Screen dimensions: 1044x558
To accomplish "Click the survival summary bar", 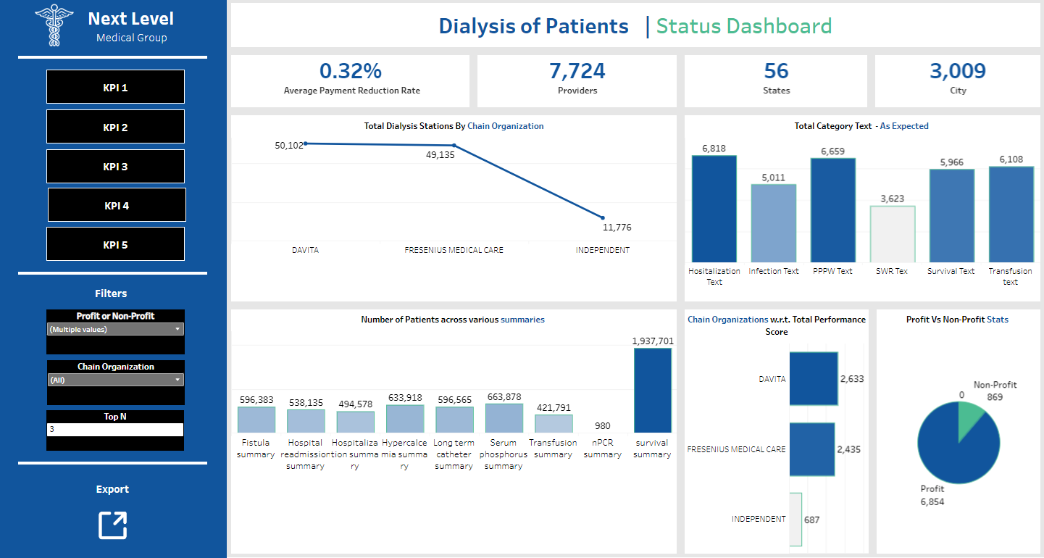I will pos(652,390).
